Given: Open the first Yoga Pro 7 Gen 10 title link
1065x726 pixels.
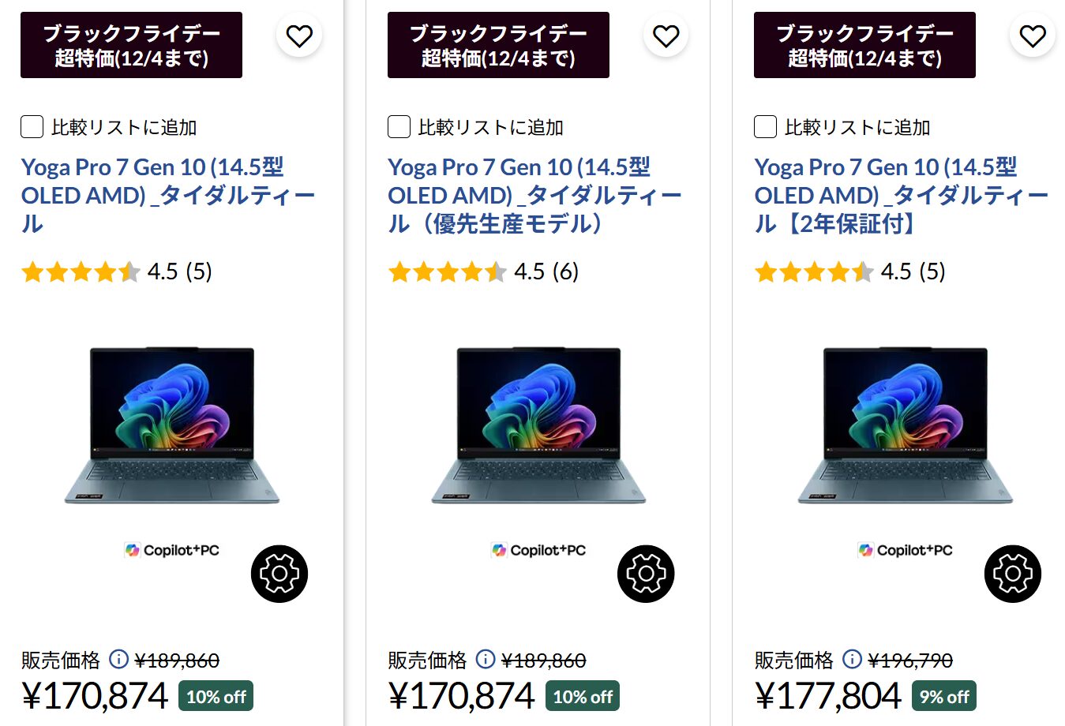Looking at the screenshot, I should [167, 195].
